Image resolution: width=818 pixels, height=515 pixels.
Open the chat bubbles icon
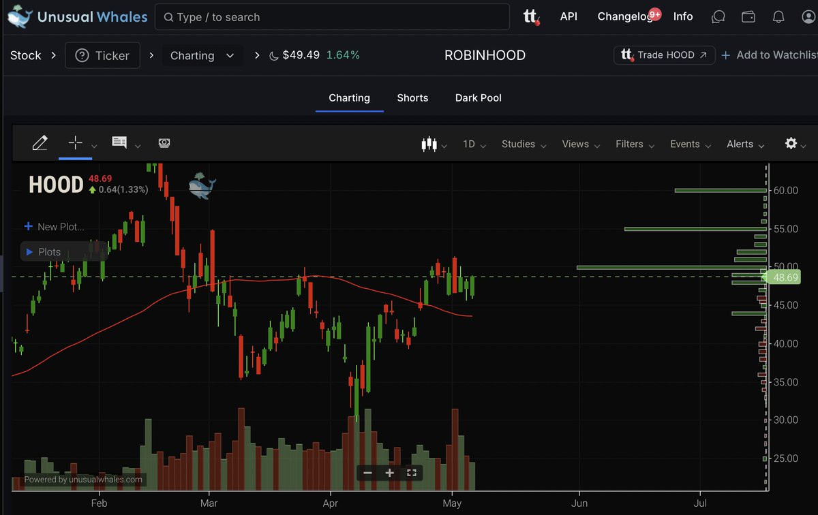pos(718,17)
